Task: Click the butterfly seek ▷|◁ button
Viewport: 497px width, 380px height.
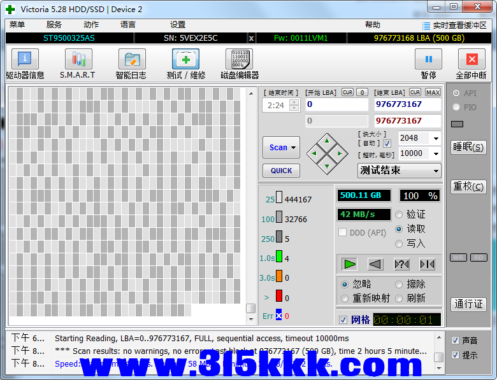Action: [x=427, y=264]
